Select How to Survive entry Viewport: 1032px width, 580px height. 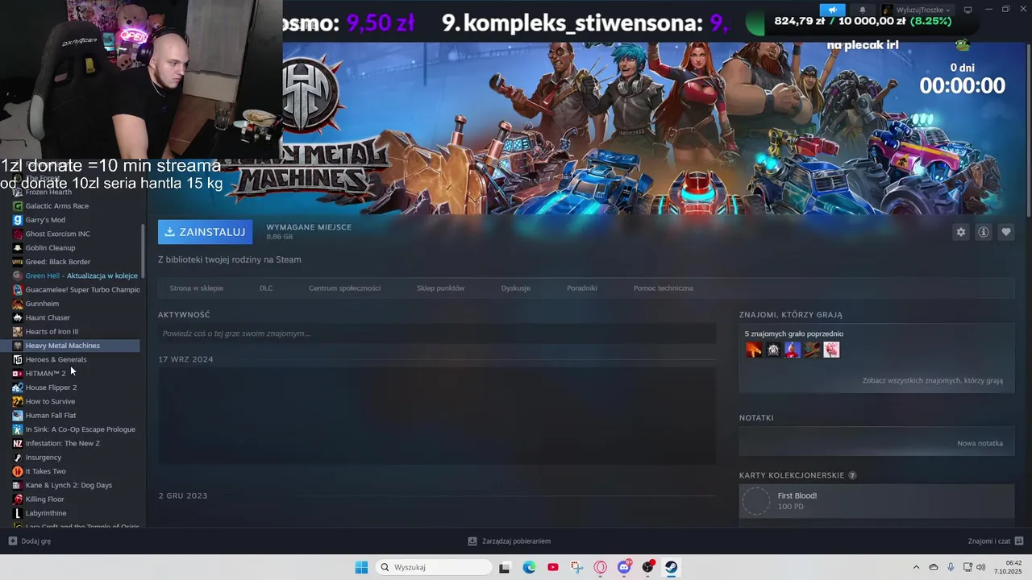click(x=50, y=401)
